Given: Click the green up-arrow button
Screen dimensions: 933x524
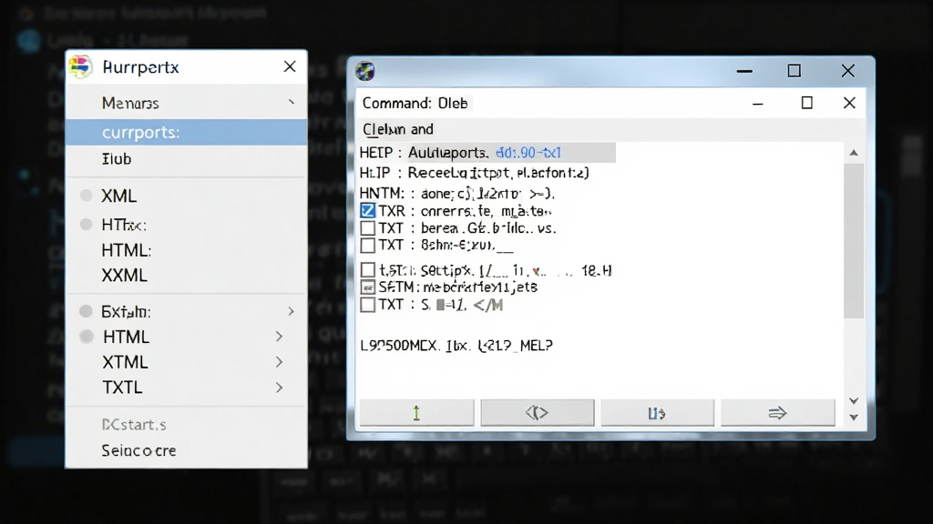Looking at the screenshot, I should pyautogui.click(x=416, y=412).
